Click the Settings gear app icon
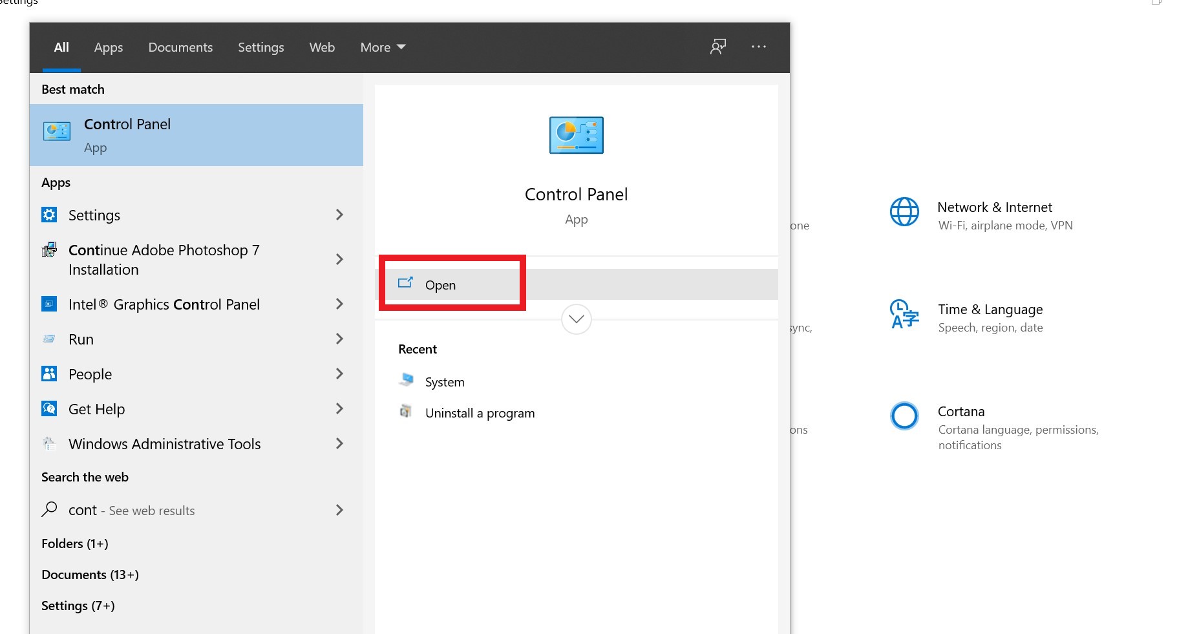This screenshot has height=634, width=1188. pos(49,215)
